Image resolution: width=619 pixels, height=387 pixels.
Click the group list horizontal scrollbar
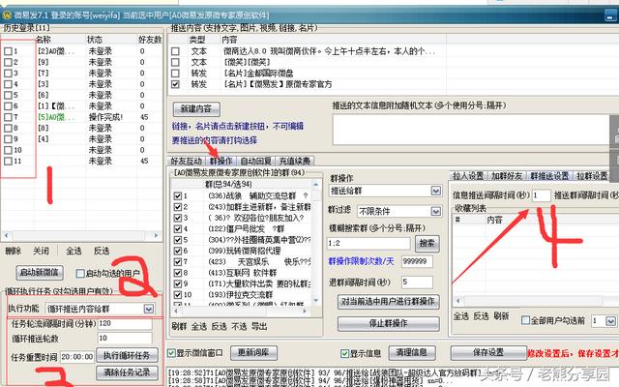pyautogui.click(x=241, y=312)
